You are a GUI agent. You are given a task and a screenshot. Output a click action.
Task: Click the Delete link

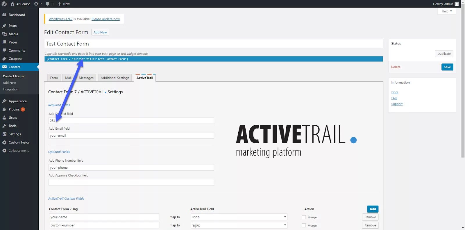point(396,67)
